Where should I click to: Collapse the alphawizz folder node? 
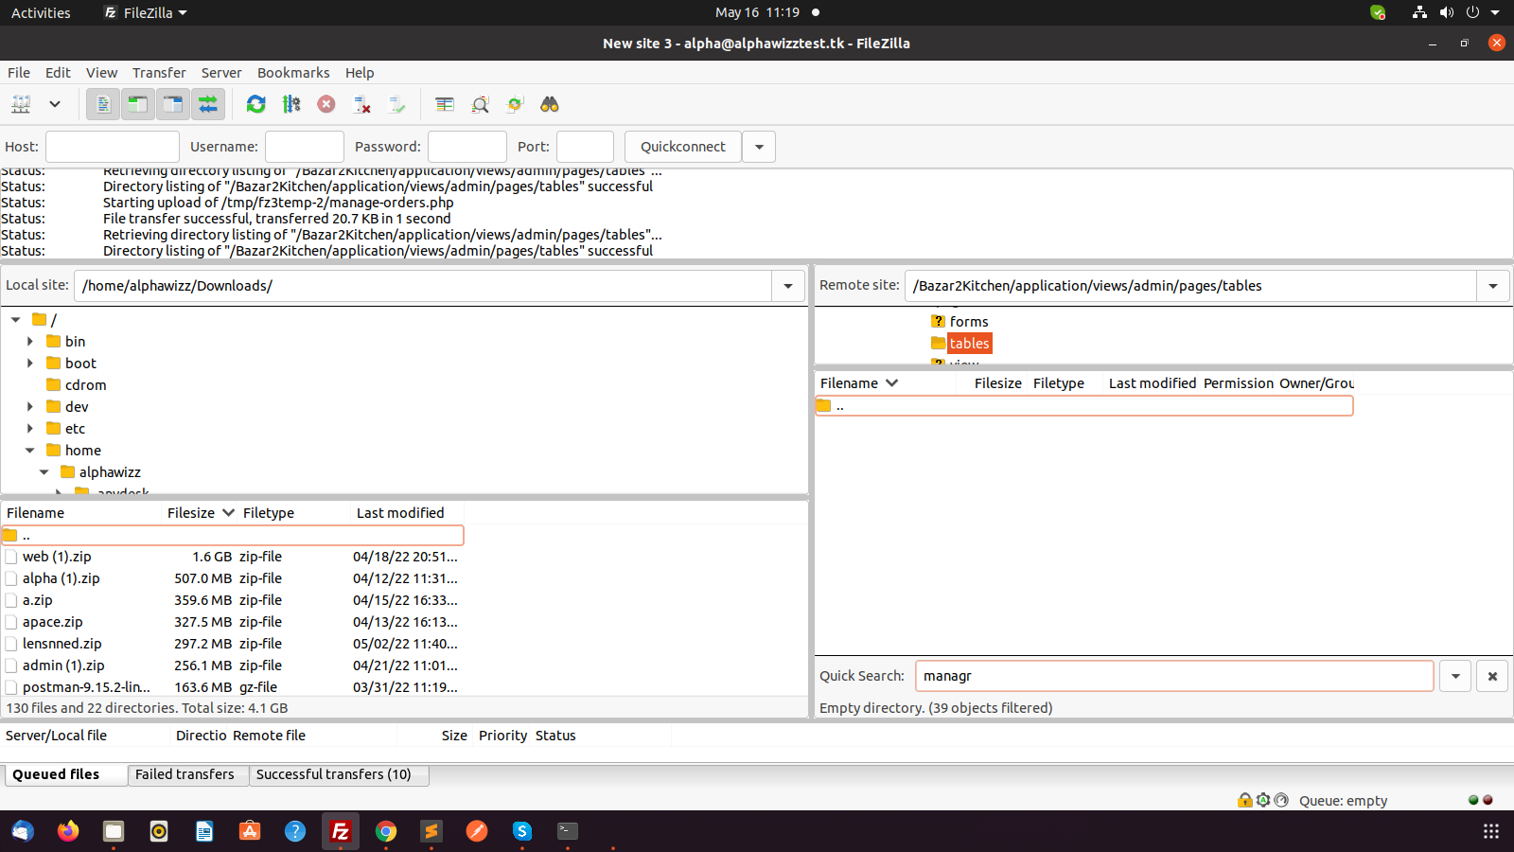pyautogui.click(x=44, y=472)
